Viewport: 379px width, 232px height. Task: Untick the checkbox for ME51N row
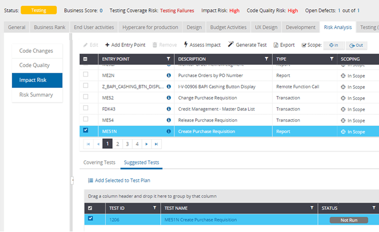pos(86,130)
